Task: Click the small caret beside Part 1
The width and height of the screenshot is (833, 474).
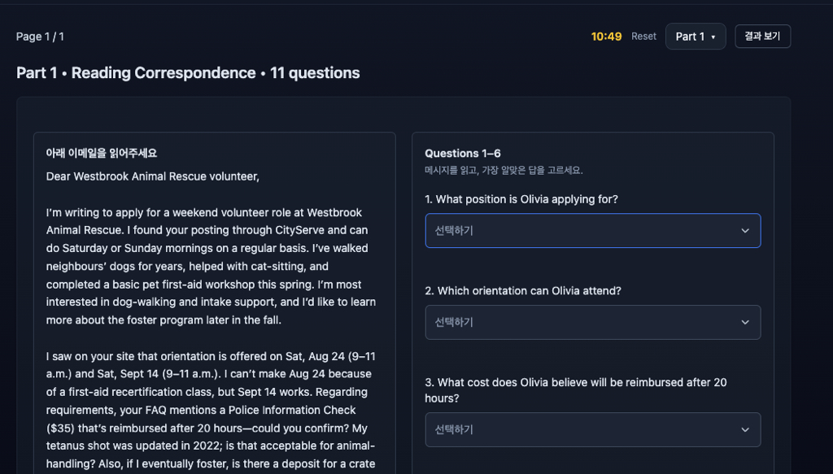Action: 713,37
